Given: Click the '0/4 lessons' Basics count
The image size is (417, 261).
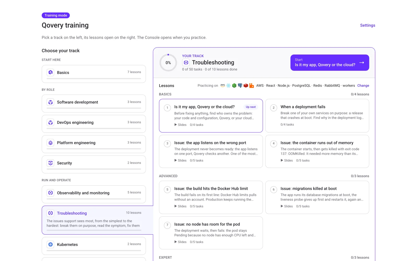Looking at the screenshot, I should (360, 94).
